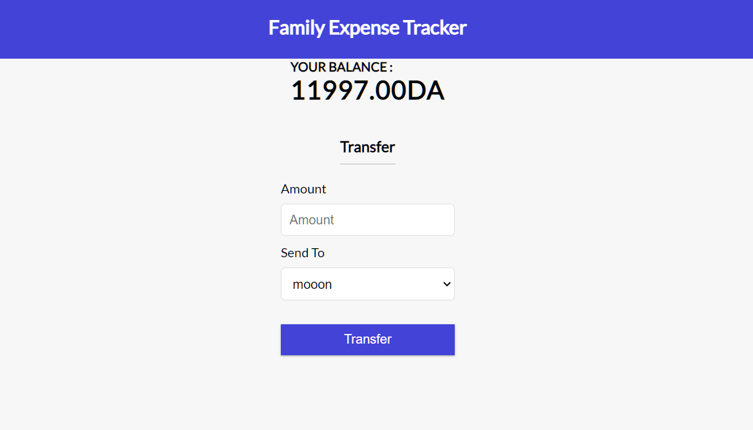Open the Send To recipient dropdown
The height and width of the screenshot is (430, 753).
(367, 284)
